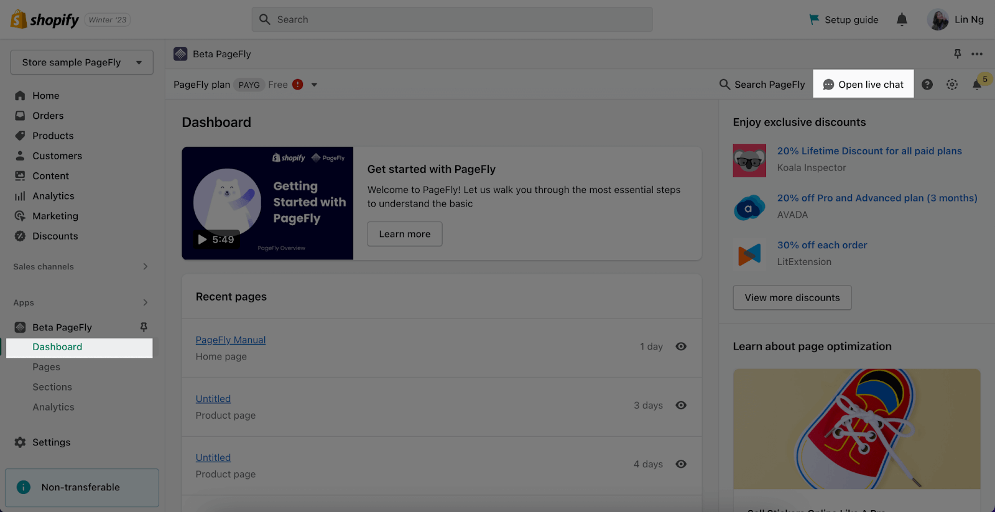The width and height of the screenshot is (995, 512).
Task: Go to PageFly Pages
Action: coord(46,367)
